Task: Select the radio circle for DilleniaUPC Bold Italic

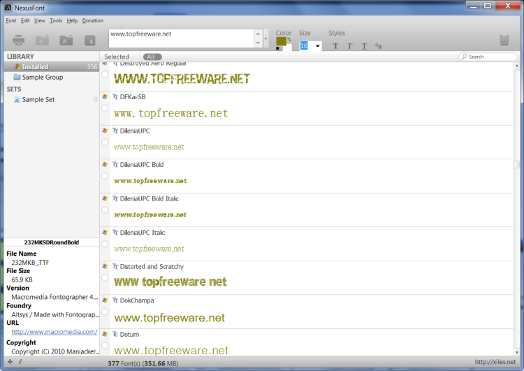Action: 105,210
